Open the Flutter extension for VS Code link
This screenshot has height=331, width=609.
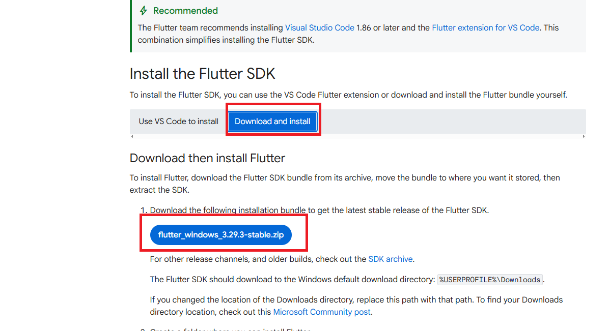(485, 27)
